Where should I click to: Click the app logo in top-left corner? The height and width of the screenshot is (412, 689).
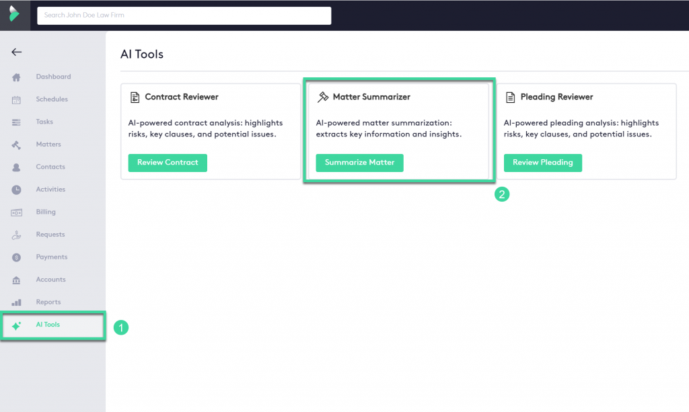(15, 14)
